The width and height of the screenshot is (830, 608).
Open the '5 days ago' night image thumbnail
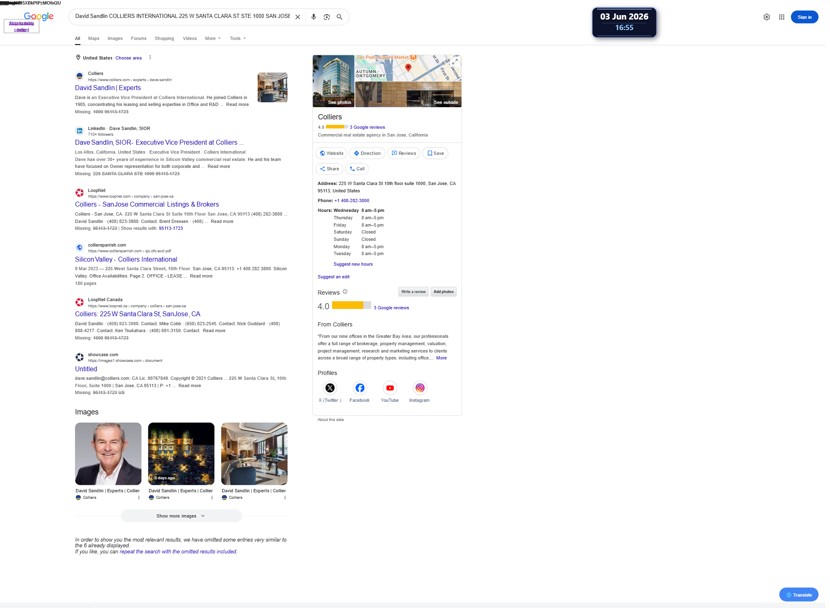coord(181,454)
